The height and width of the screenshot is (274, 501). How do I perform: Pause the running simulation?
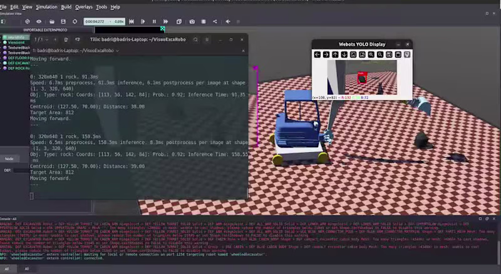[x=154, y=21]
